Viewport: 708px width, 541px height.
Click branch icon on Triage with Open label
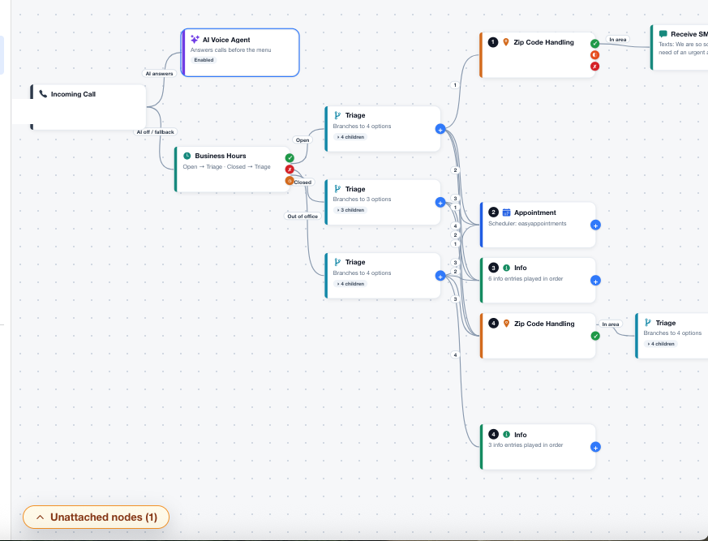337,115
